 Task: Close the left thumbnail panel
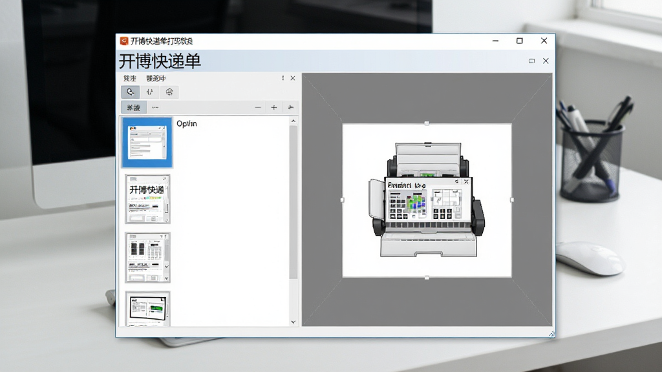(293, 78)
